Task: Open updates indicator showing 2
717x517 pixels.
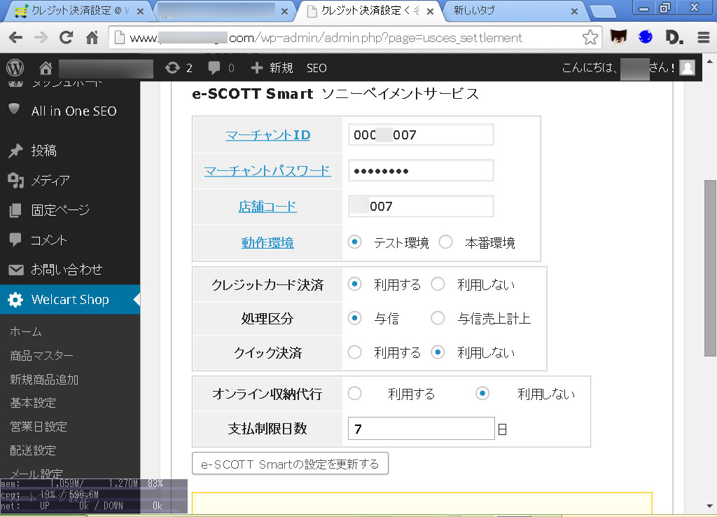Action: pyautogui.click(x=179, y=68)
